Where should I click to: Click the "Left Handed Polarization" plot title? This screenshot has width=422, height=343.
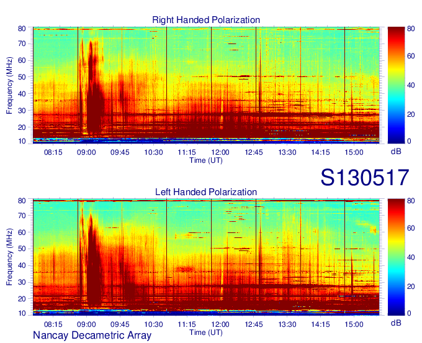pos(206,192)
